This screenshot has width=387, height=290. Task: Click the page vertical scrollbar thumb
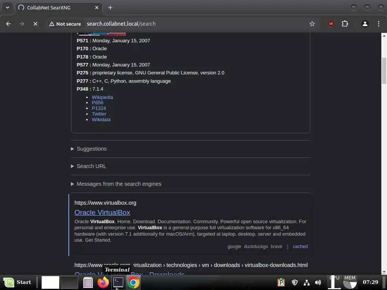(384, 71)
